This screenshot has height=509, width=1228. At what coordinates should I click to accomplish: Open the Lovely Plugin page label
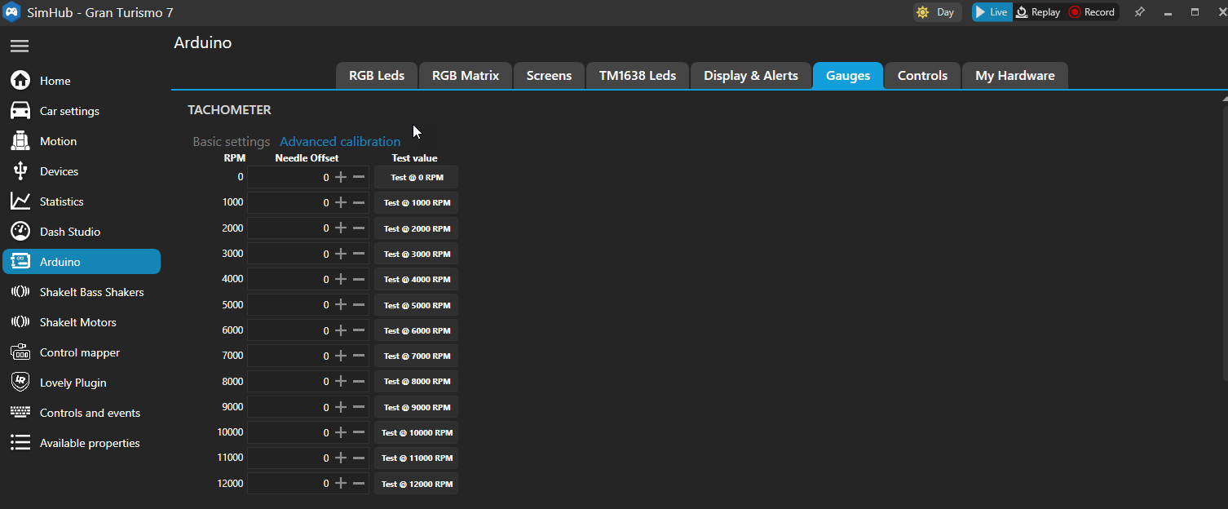(x=73, y=383)
